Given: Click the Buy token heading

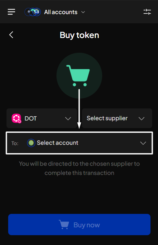Looking at the screenshot, I should [79, 35].
